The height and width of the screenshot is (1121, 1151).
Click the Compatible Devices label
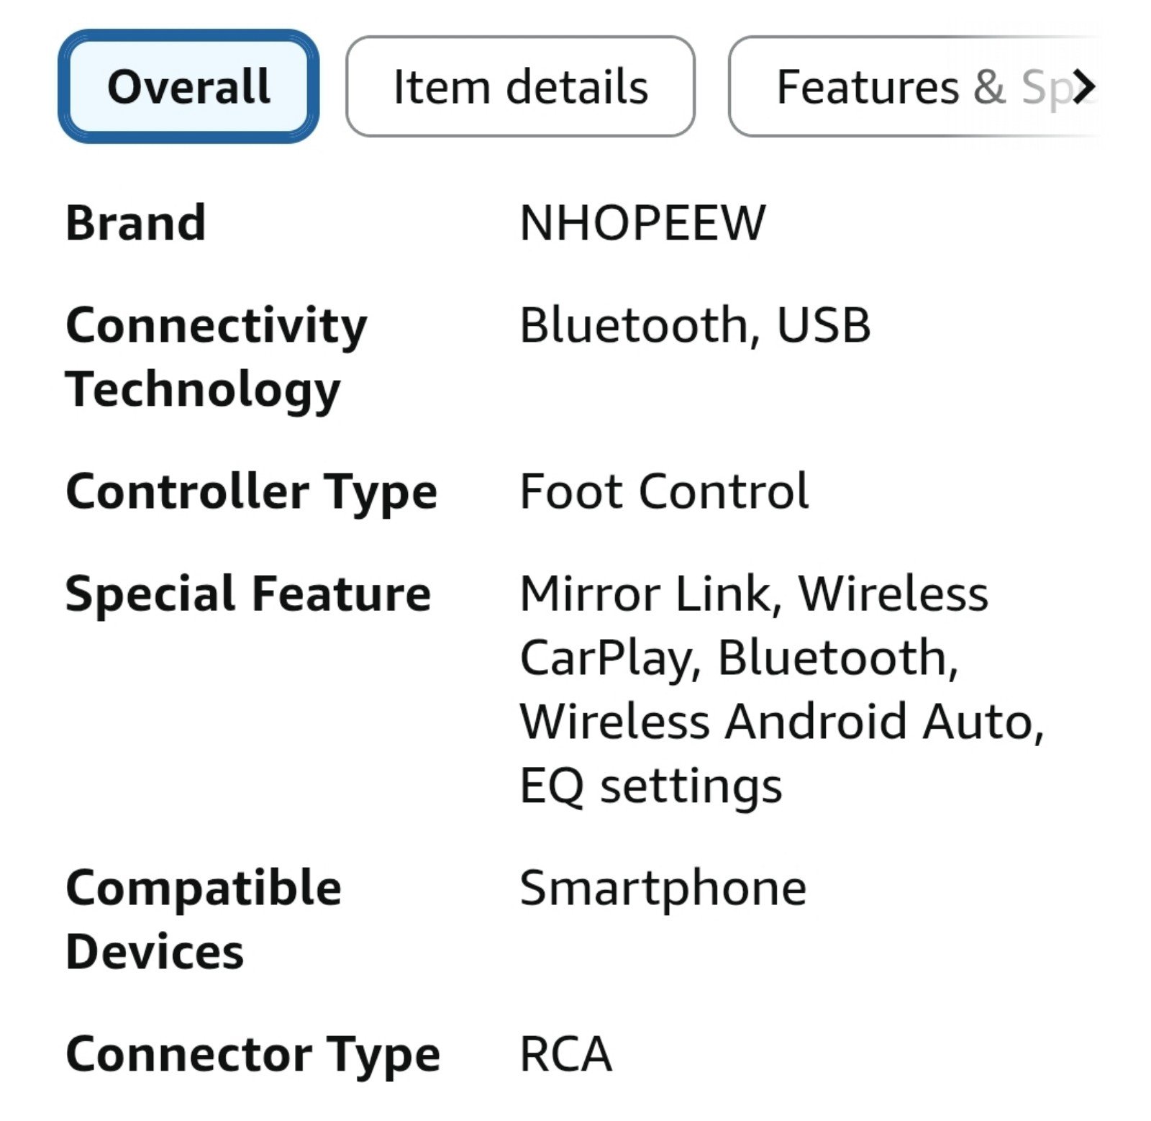pos(204,920)
